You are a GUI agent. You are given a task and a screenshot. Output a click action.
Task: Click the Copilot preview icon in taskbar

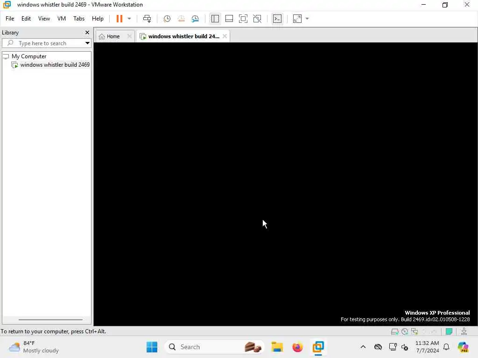click(x=463, y=347)
